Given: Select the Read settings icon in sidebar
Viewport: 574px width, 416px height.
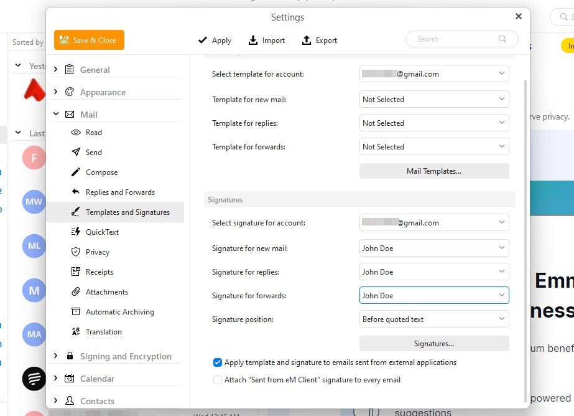Looking at the screenshot, I should tap(75, 132).
